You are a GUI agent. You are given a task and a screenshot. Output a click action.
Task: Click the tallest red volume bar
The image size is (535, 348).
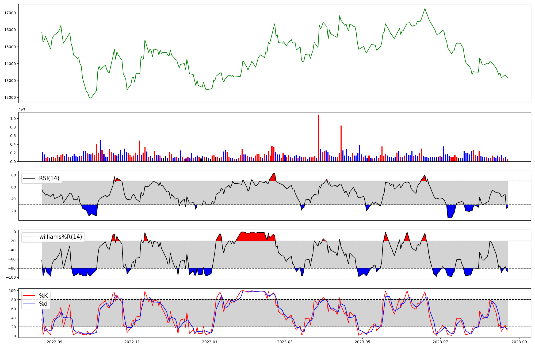pyautogui.click(x=318, y=138)
